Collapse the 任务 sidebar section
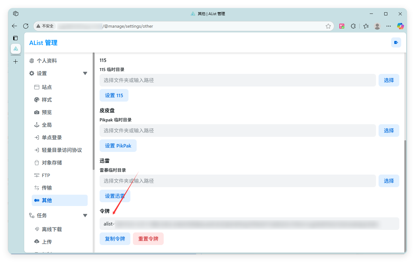Viewport: 415px width, 262px height. [85, 215]
